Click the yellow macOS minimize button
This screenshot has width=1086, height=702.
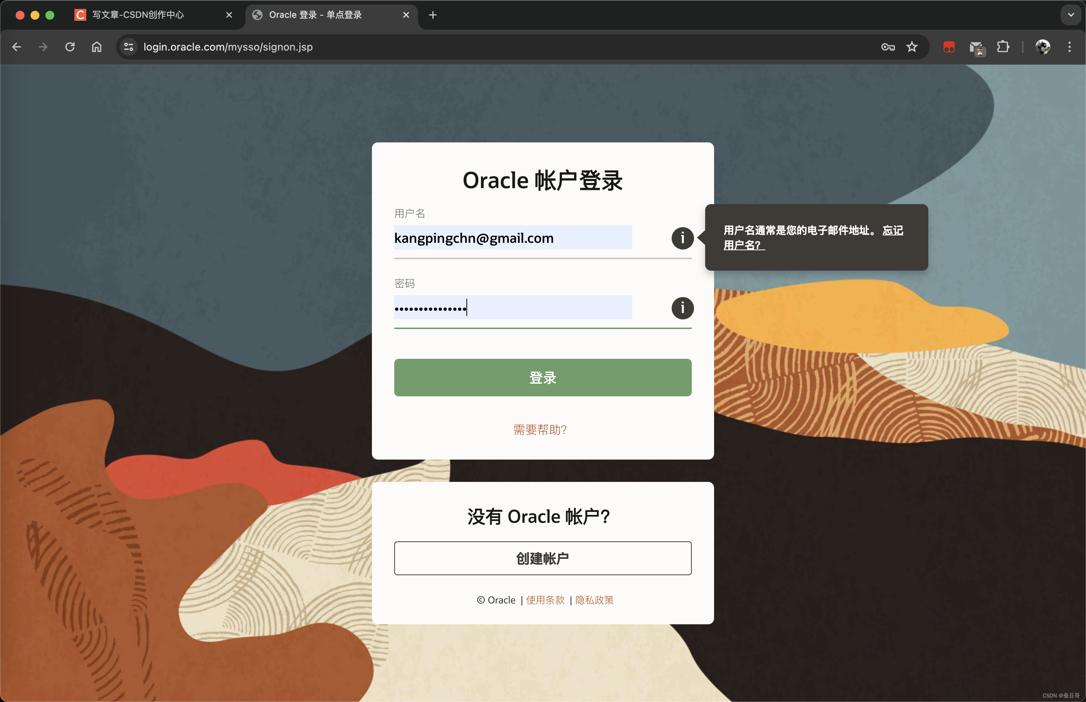click(x=35, y=15)
